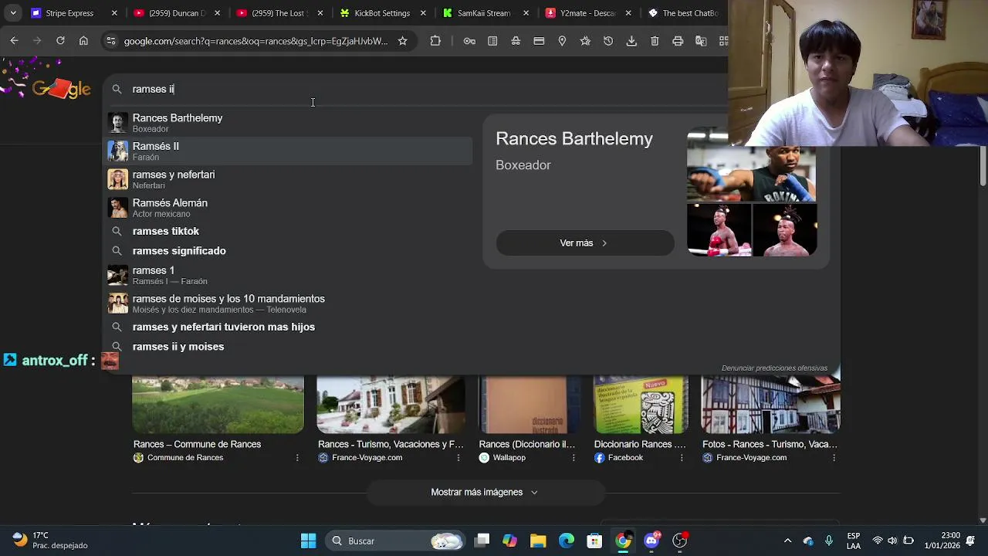
Task: Open the browser home page
Action: (x=83, y=41)
